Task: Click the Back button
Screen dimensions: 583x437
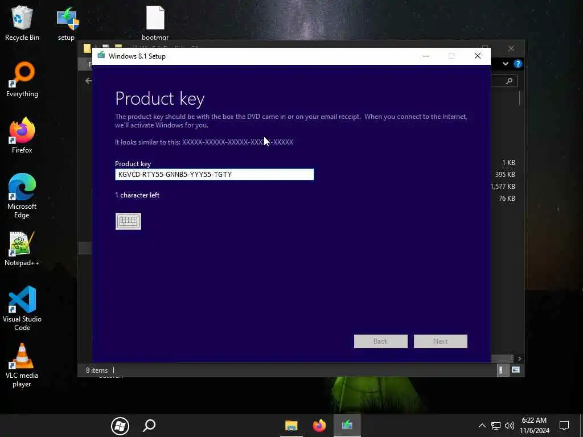Action: point(381,341)
